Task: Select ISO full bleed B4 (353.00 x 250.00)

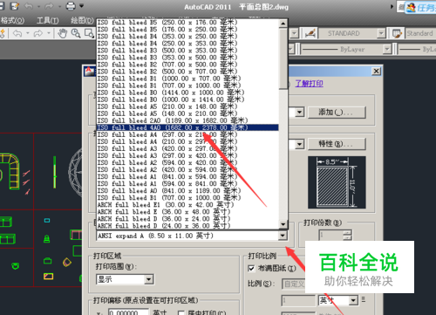Action: click(187, 37)
